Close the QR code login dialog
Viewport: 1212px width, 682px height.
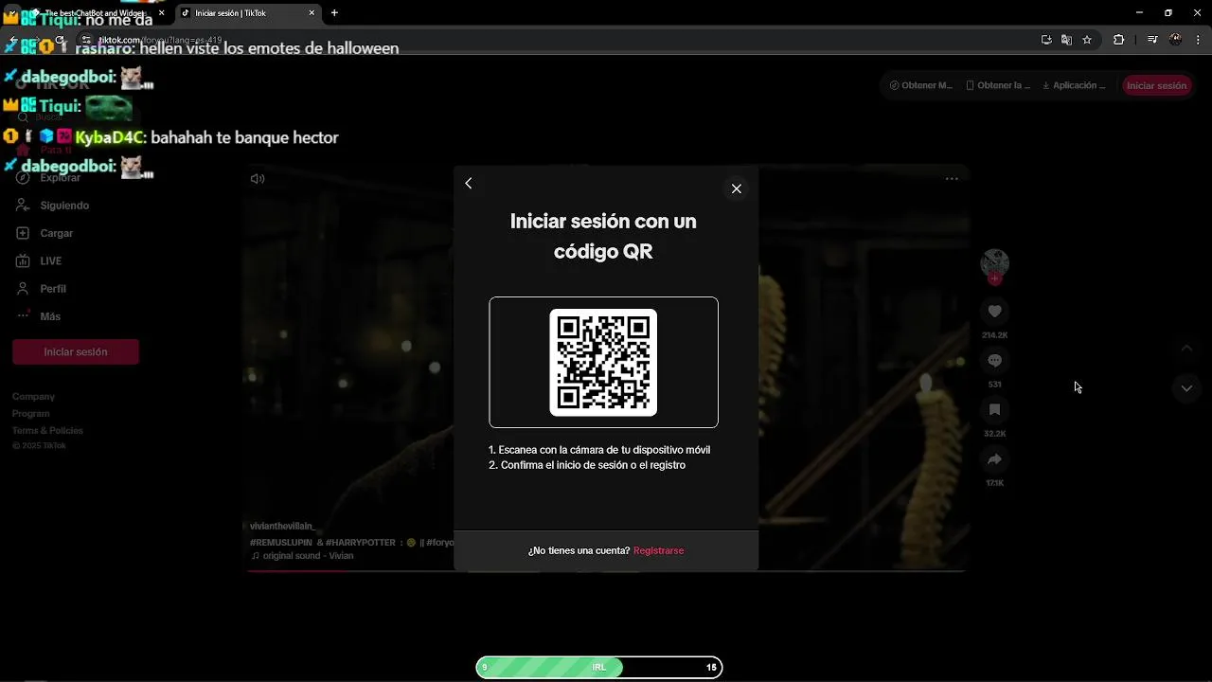[x=736, y=188]
